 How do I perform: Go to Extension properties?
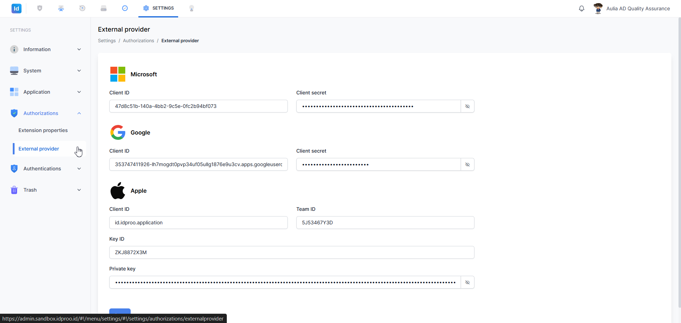[x=43, y=130]
